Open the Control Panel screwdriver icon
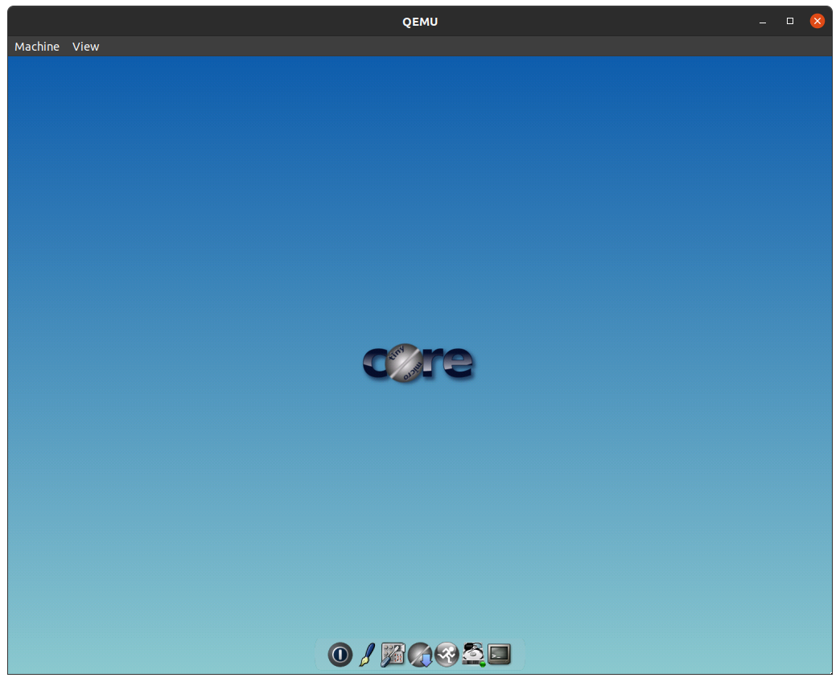 pos(393,654)
